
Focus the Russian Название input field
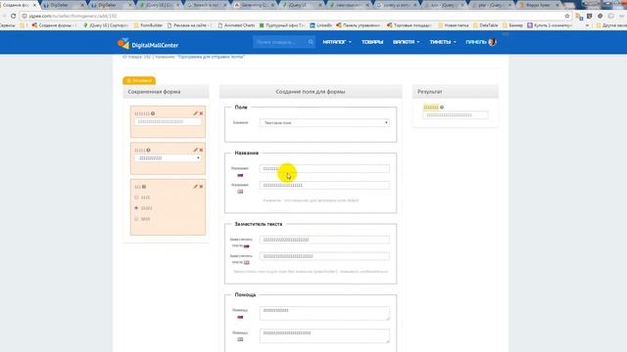[324, 169]
